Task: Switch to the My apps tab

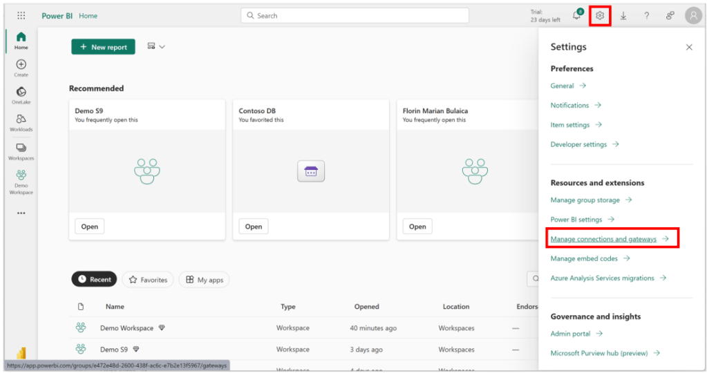Action: click(x=204, y=280)
